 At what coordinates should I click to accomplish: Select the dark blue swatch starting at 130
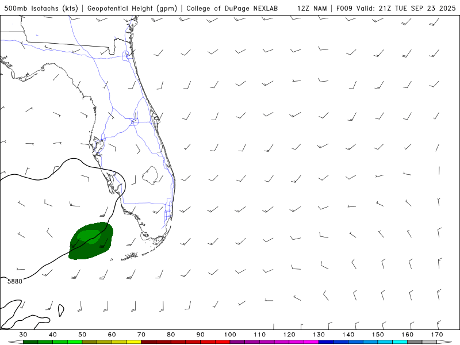(x=326, y=342)
